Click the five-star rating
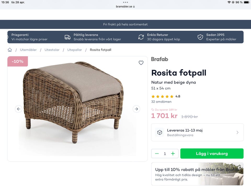The width and height of the screenshot is (251, 188). point(162,96)
